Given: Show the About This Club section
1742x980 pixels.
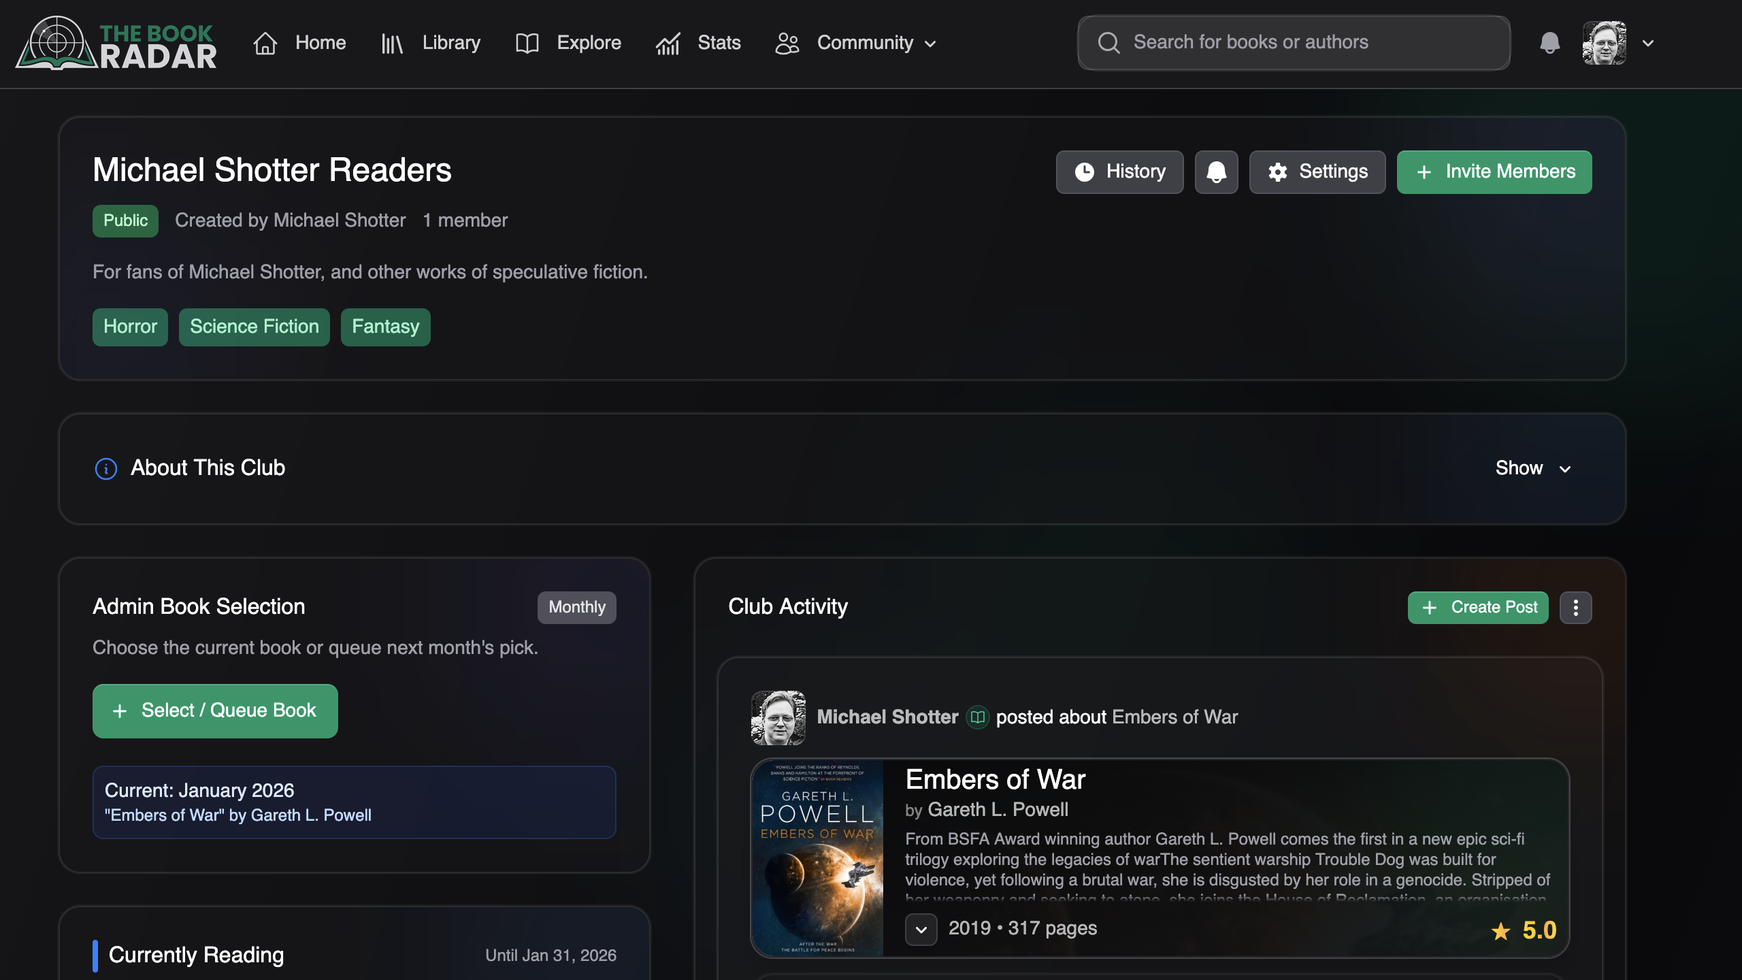Looking at the screenshot, I should (1532, 468).
